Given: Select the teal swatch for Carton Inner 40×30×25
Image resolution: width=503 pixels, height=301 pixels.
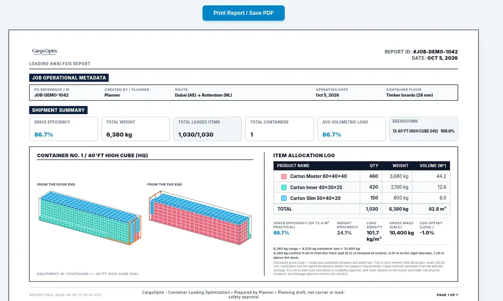Looking at the screenshot, I should click(x=284, y=187).
